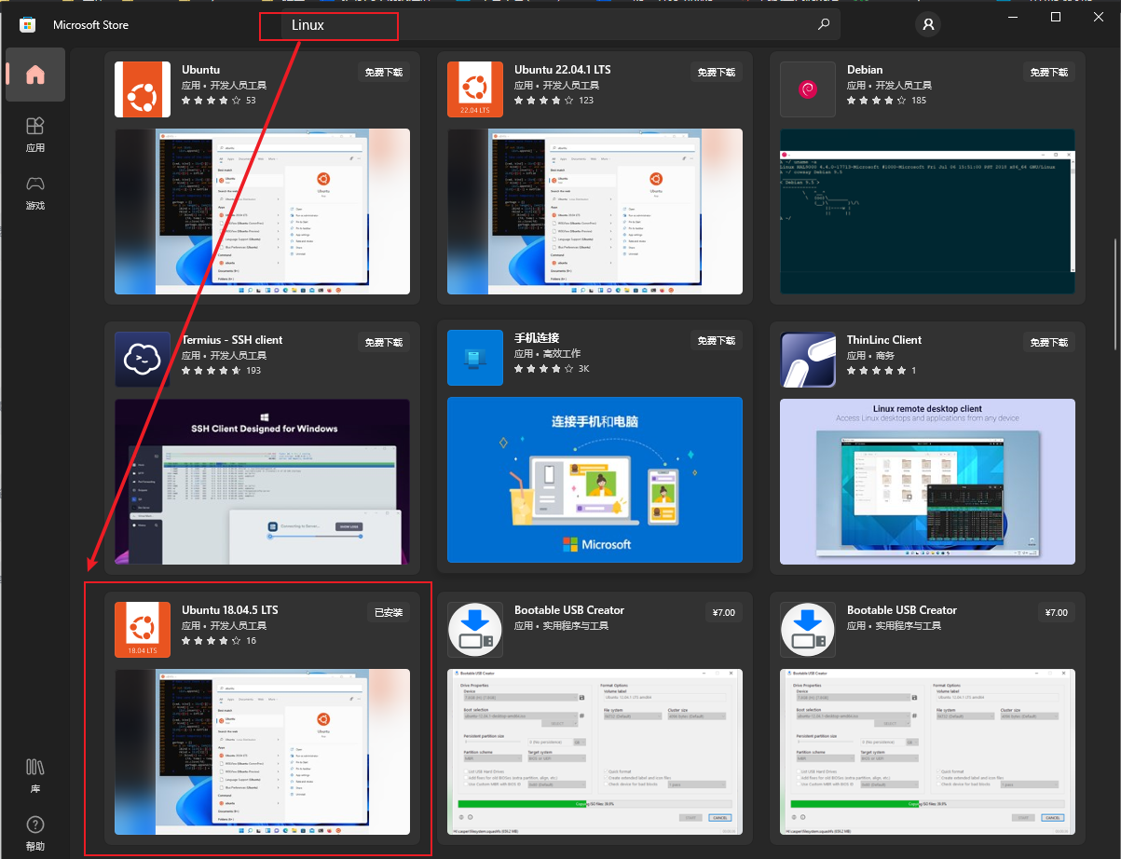
Task: Click 免费下载 on the Ubuntu card
Action: pos(383,72)
